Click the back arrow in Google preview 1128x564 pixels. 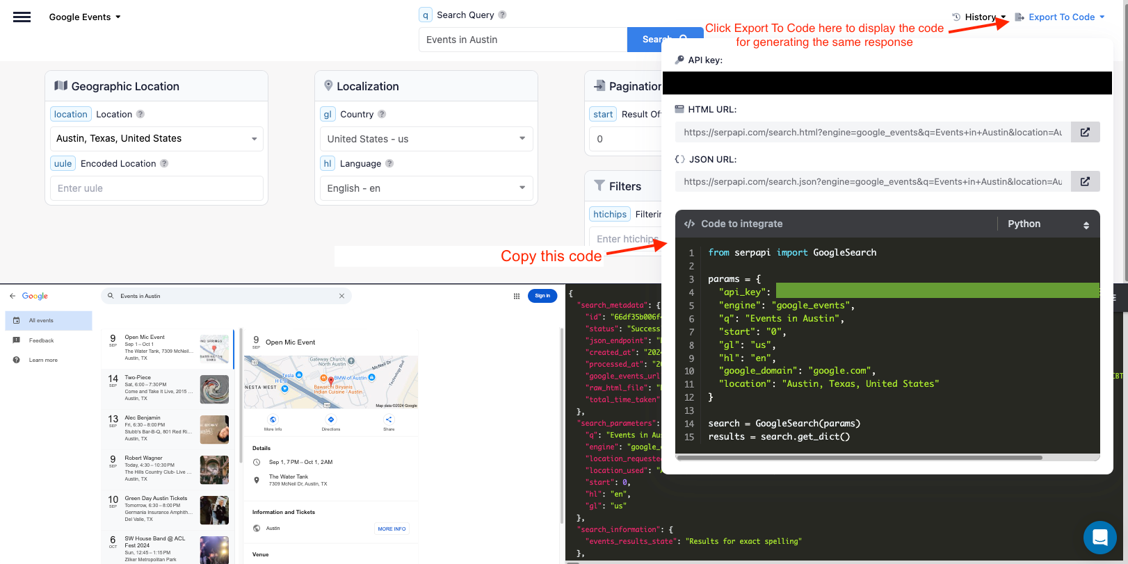pyautogui.click(x=13, y=296)
